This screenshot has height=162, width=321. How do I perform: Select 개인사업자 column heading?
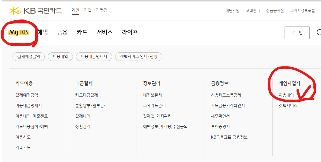pyautogui.click(x=289, y=83)
